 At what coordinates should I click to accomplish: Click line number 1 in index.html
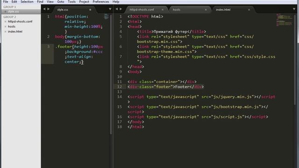pyautogui.click(x=121, y=17)
